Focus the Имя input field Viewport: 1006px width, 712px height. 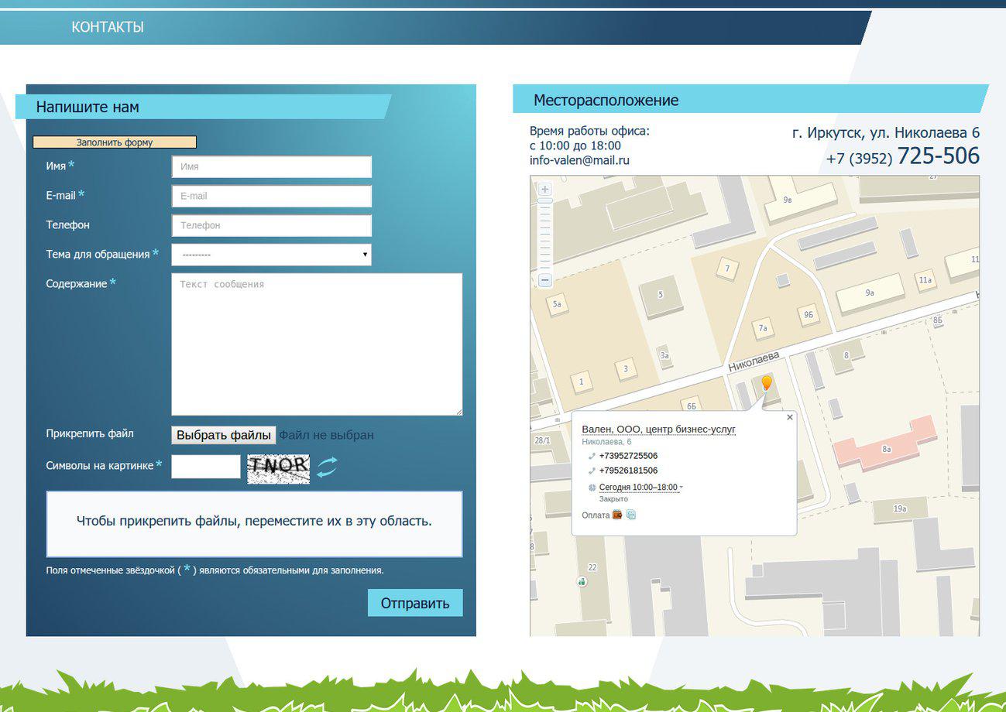[x=271, y=166]
